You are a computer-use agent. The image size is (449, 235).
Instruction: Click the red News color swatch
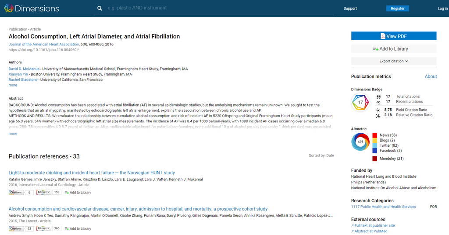pyautogui.click(x=374, y=135)
